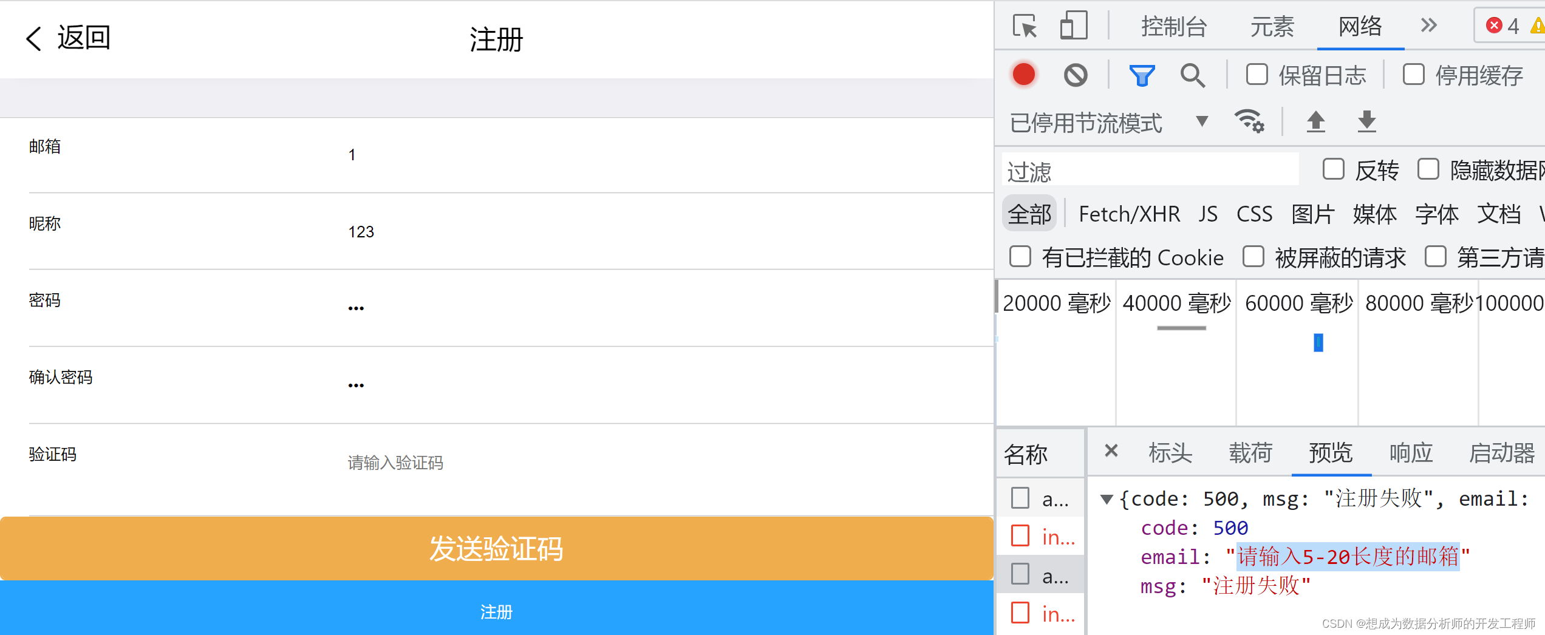The width and height of the screenshot is (1545, 635).
Task: Filter requests by JS
Action: pyautogui.click(x=1208, y=214)
